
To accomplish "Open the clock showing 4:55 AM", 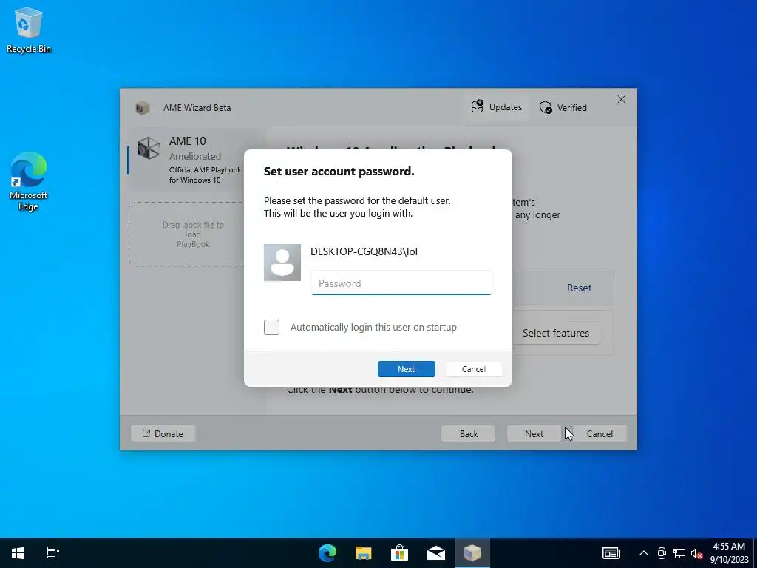I will pyautogui.click(x=729, y=553).
